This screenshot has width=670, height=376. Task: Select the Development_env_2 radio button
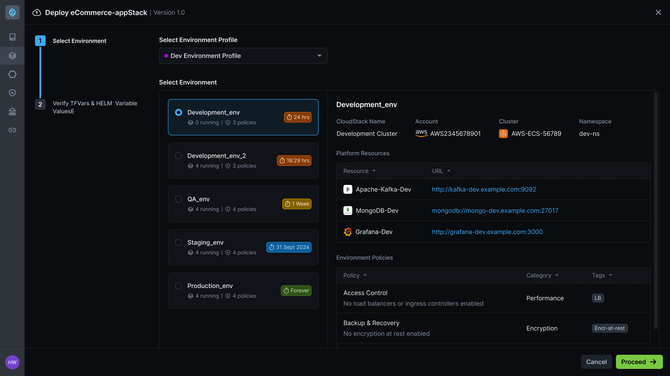[178, 156]
